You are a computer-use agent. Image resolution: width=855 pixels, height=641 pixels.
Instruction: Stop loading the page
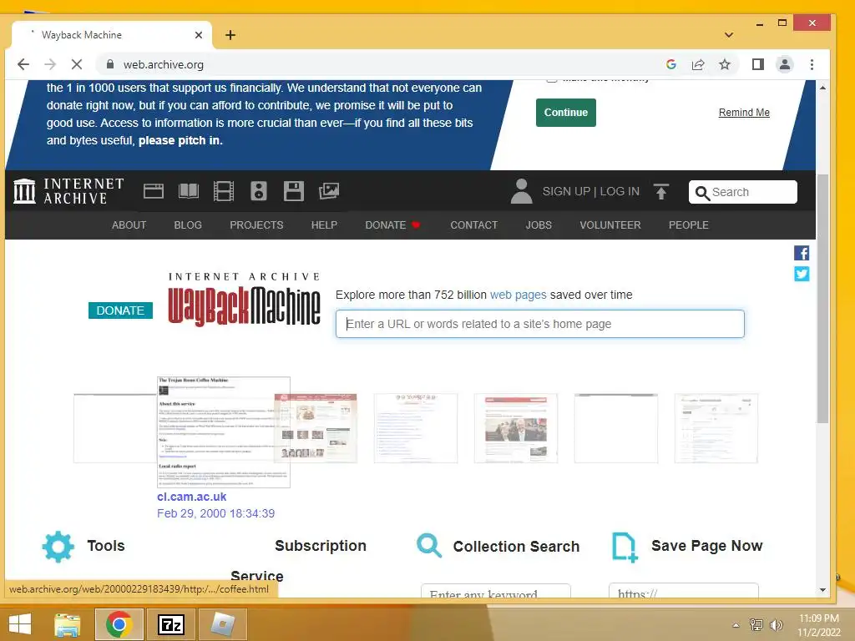pos(76,64)
